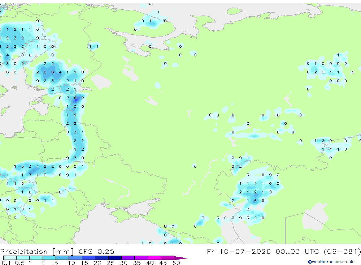Click the 0.1–0.5 mm palest legend swatch

pos(10,258)
